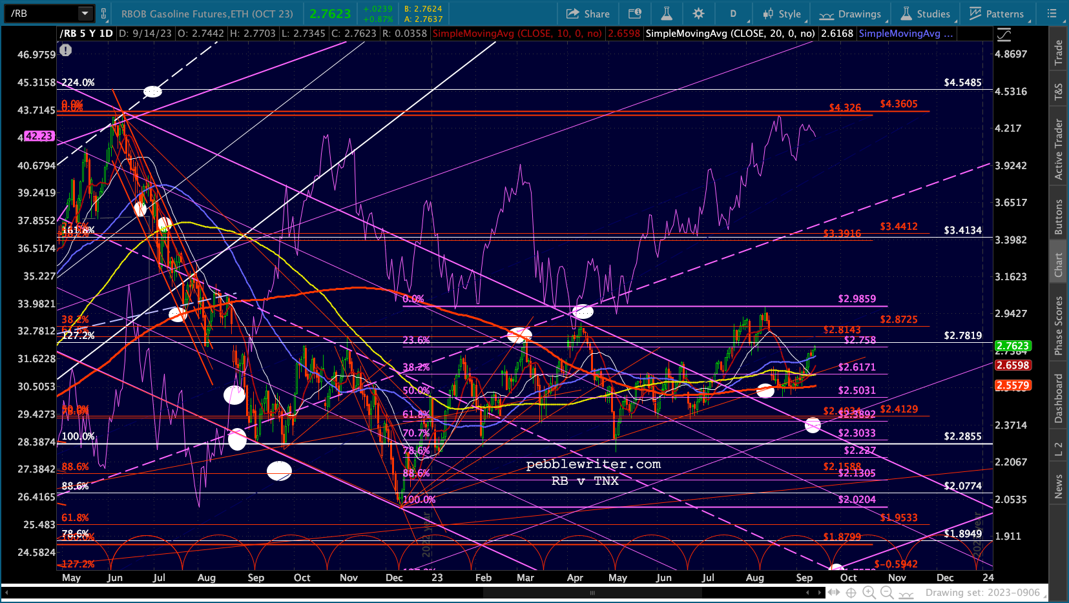1069x603 pixels.
Task: Expand the /RB symbol dropdown arrow
Action: pyautogui.click(x=85, y=14)
